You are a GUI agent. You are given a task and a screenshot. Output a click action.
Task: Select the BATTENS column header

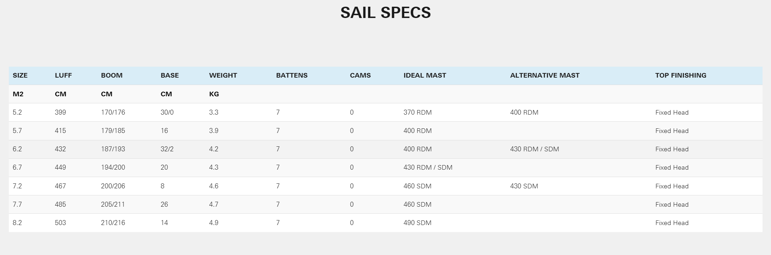(x=292, y=75)
